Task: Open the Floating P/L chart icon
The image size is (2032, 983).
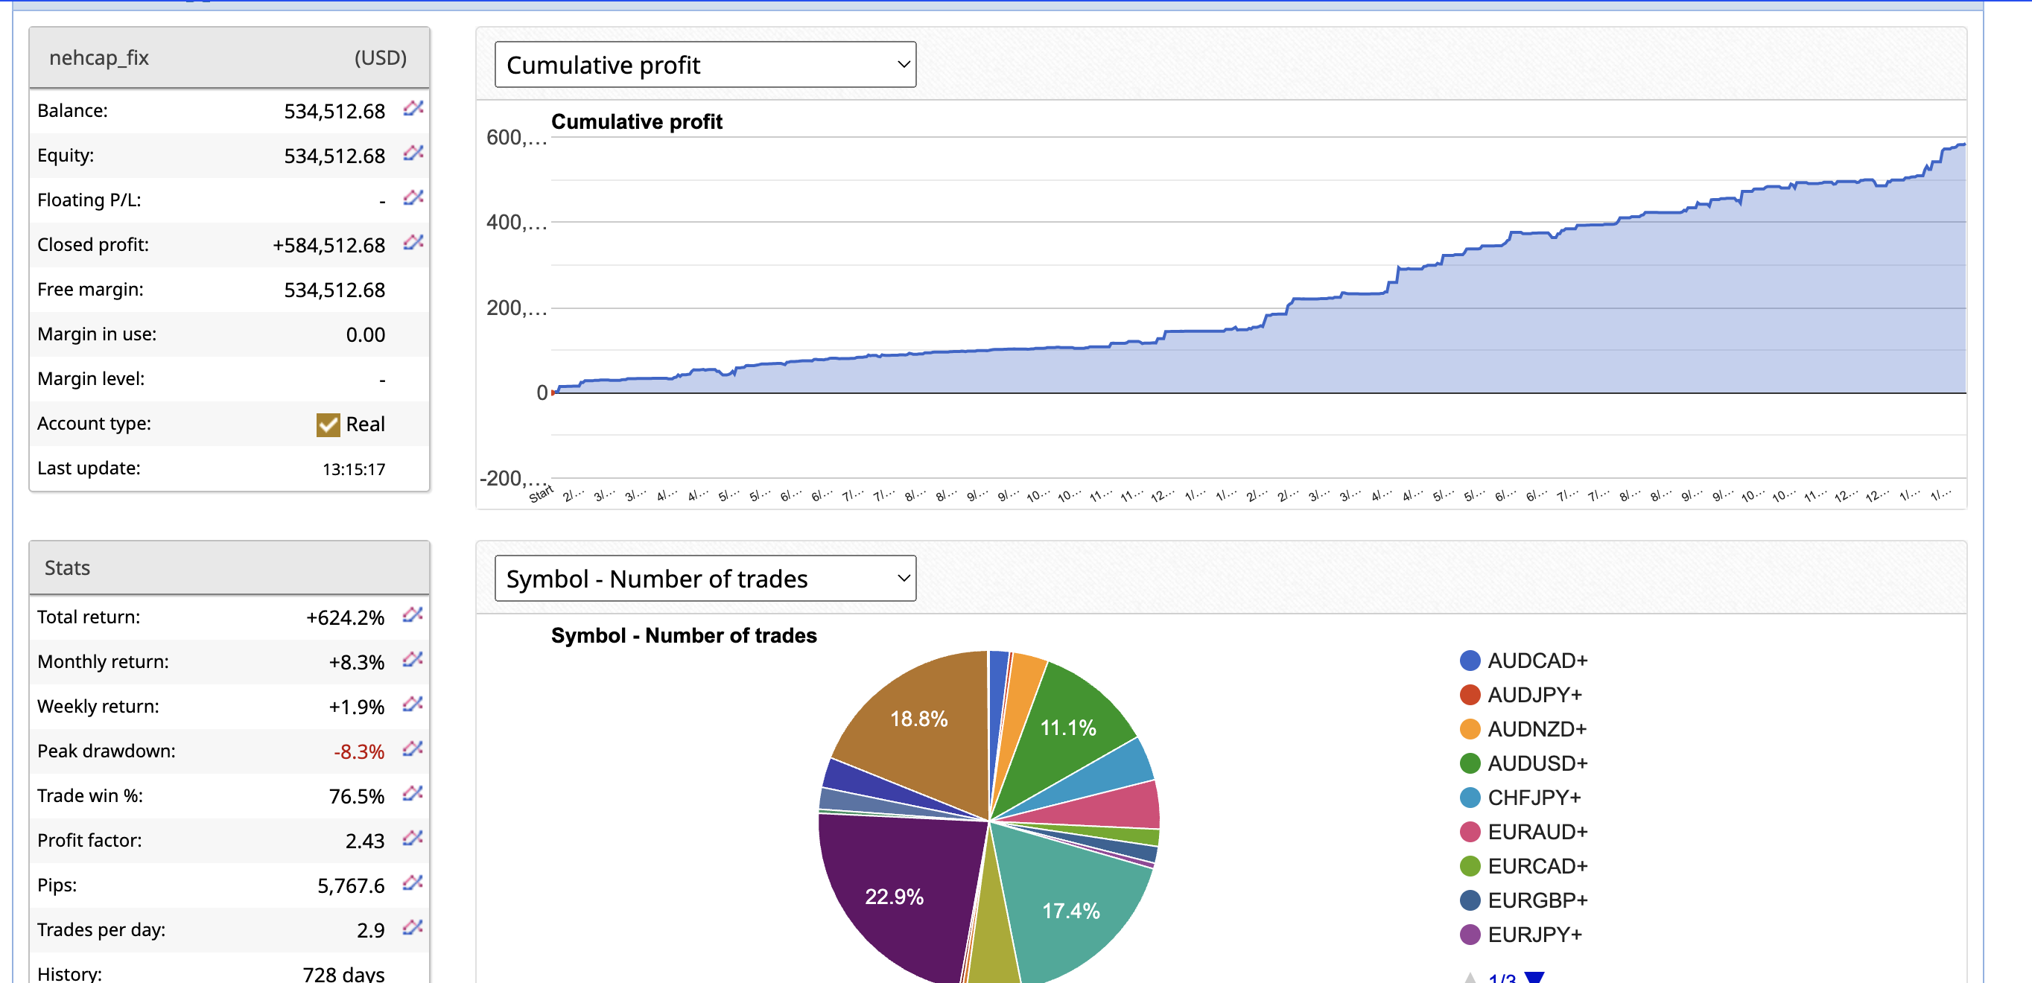Action: click(413, 198)
